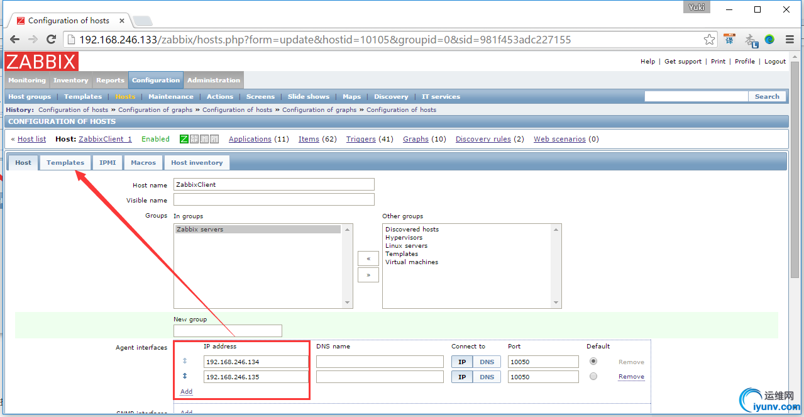The image size is (804, 417).
Task: Switch to the Host inventory tab
Action: tap(197, 162)
